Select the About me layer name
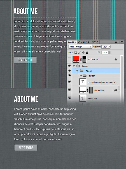This screenshot has height=169, width=126. coord(92,99)
